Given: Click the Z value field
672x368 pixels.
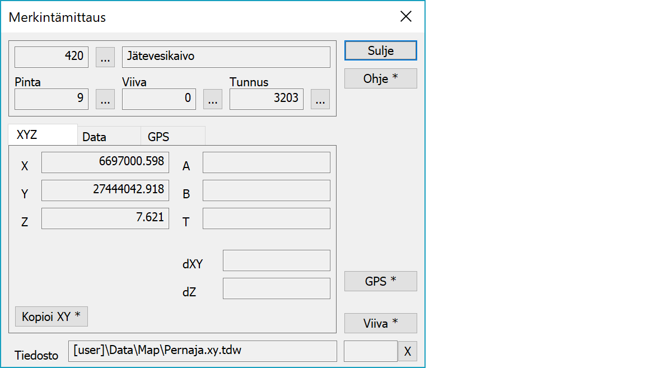Looking at the screenshot, I should pos(105,218).
